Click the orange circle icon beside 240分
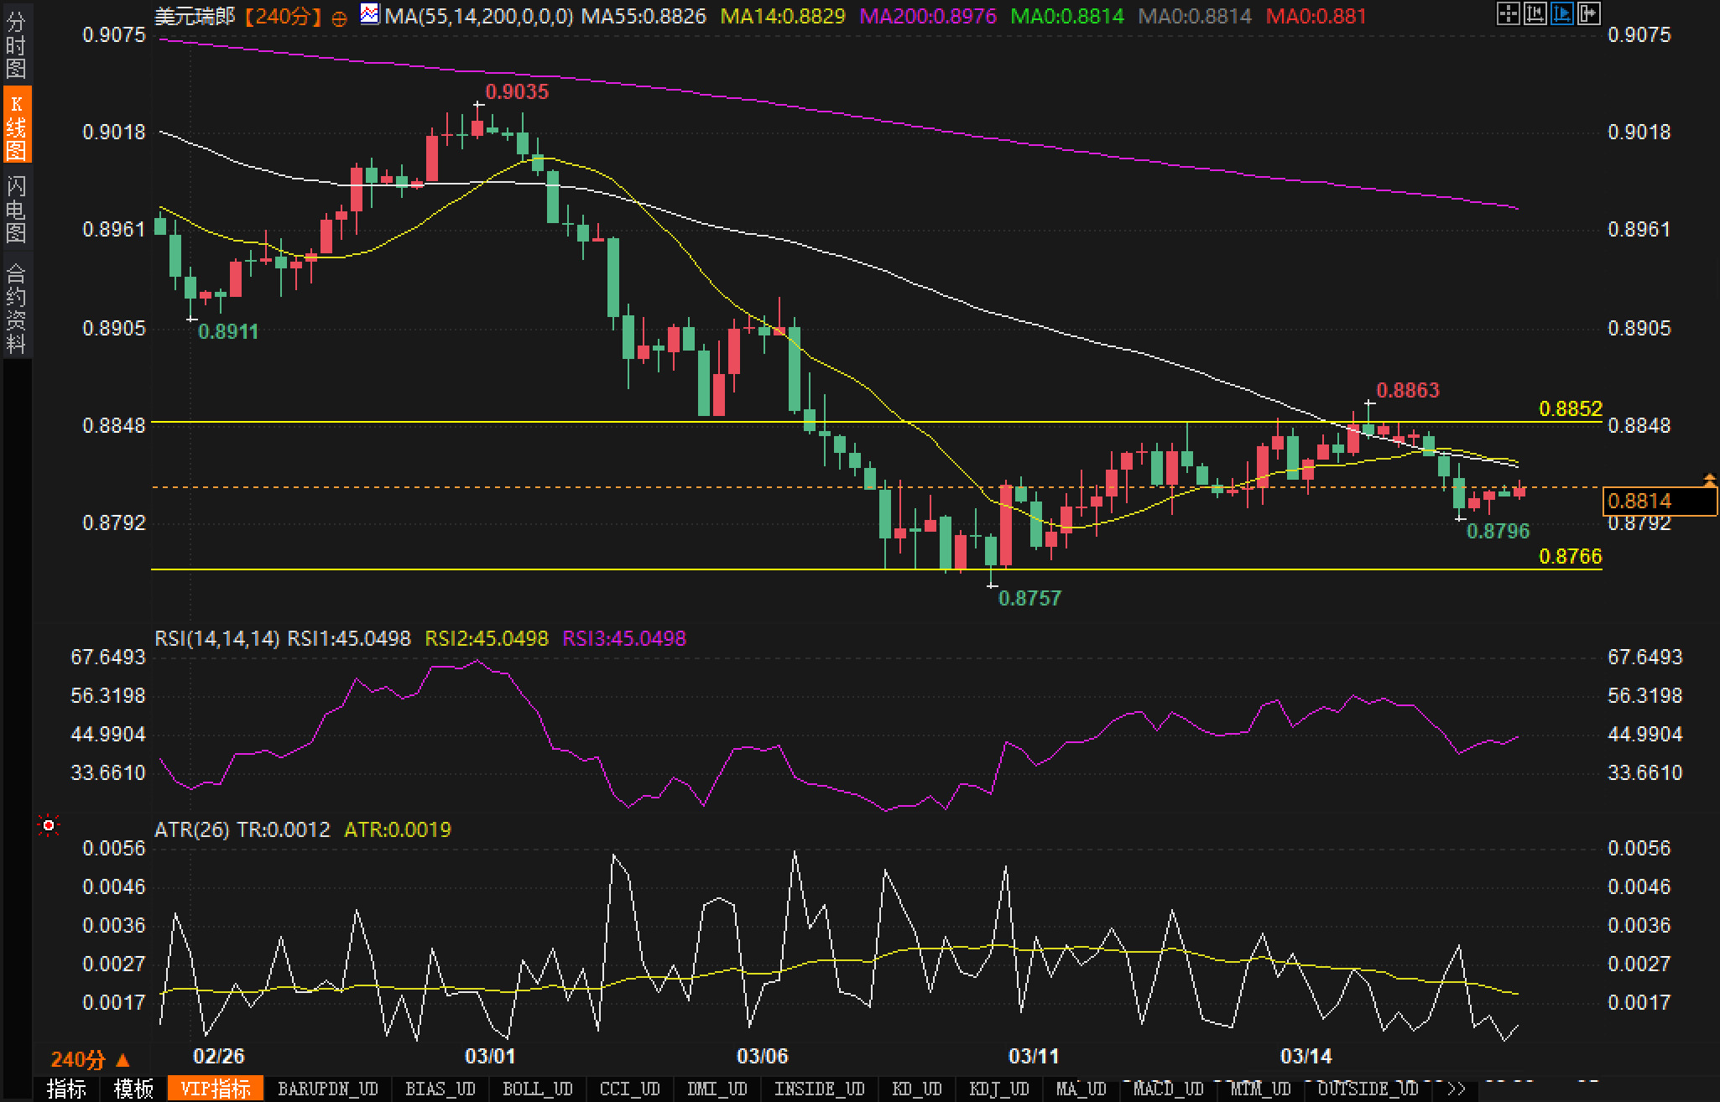This screenshot has width=1720, height=1102. point(339,18)
